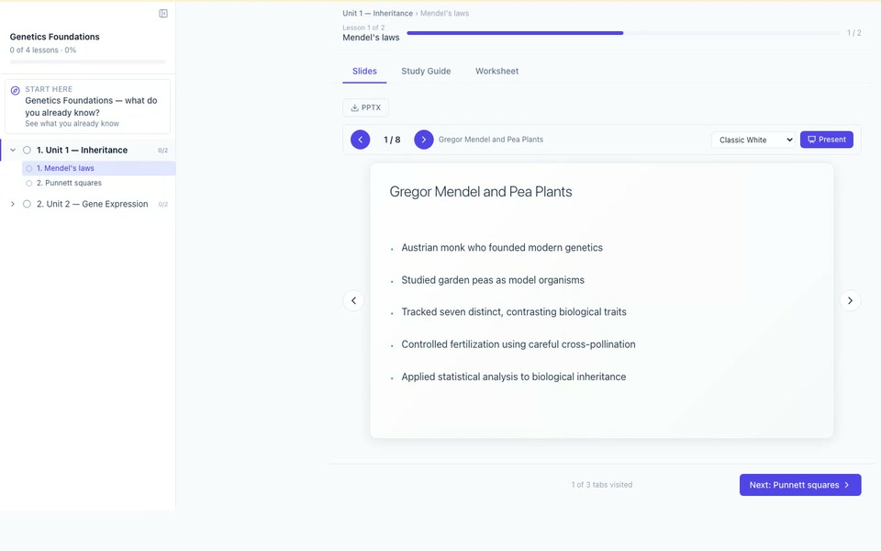Viewport: 881px width, 551px height.
Task: Click the '0 of 4 lessons · 0%' text
Action: (x=43, y=50)
